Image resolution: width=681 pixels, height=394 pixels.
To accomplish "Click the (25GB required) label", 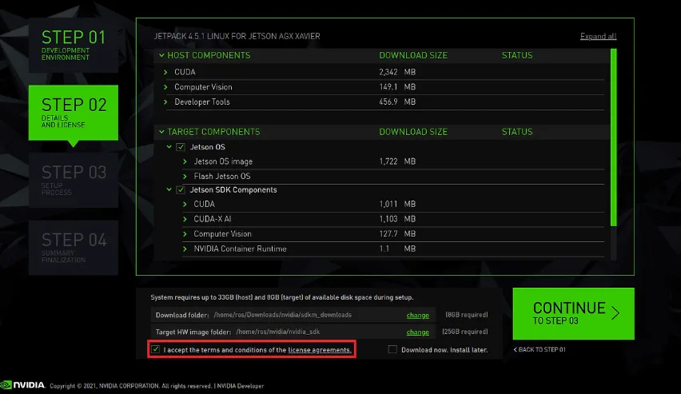I will 464,332.
